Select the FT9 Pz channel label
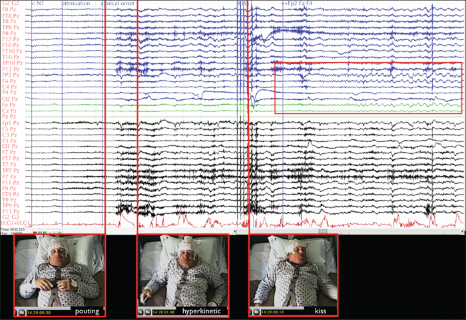466x320 pixels. coord(11,195)
